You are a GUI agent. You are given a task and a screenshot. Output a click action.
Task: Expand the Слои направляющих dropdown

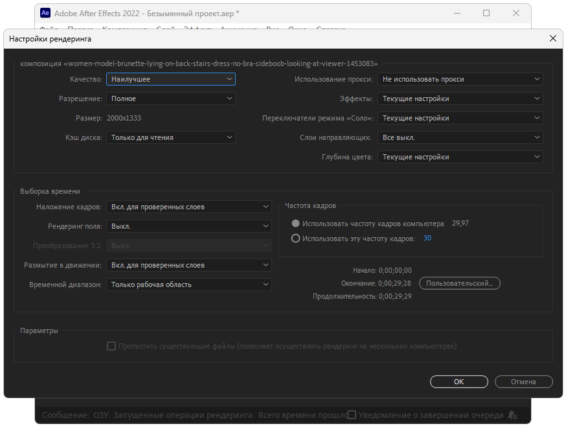coord(460,137)
